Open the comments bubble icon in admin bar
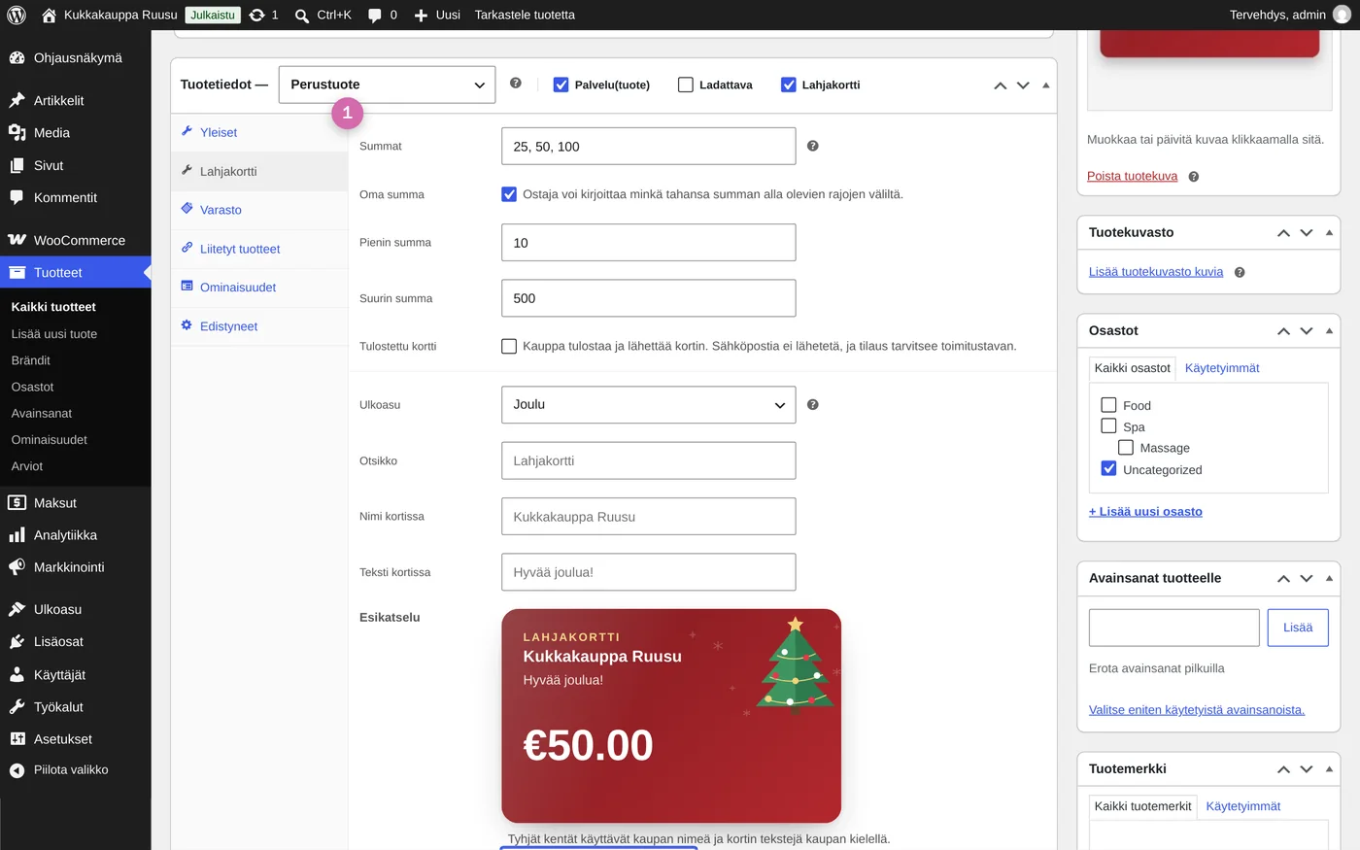Screen dimensions: 1360x850 pyautogui.click(x=375, y=16)
